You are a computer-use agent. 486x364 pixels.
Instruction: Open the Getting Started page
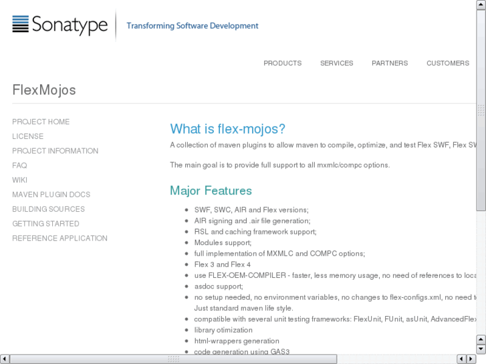pos(45,224)
